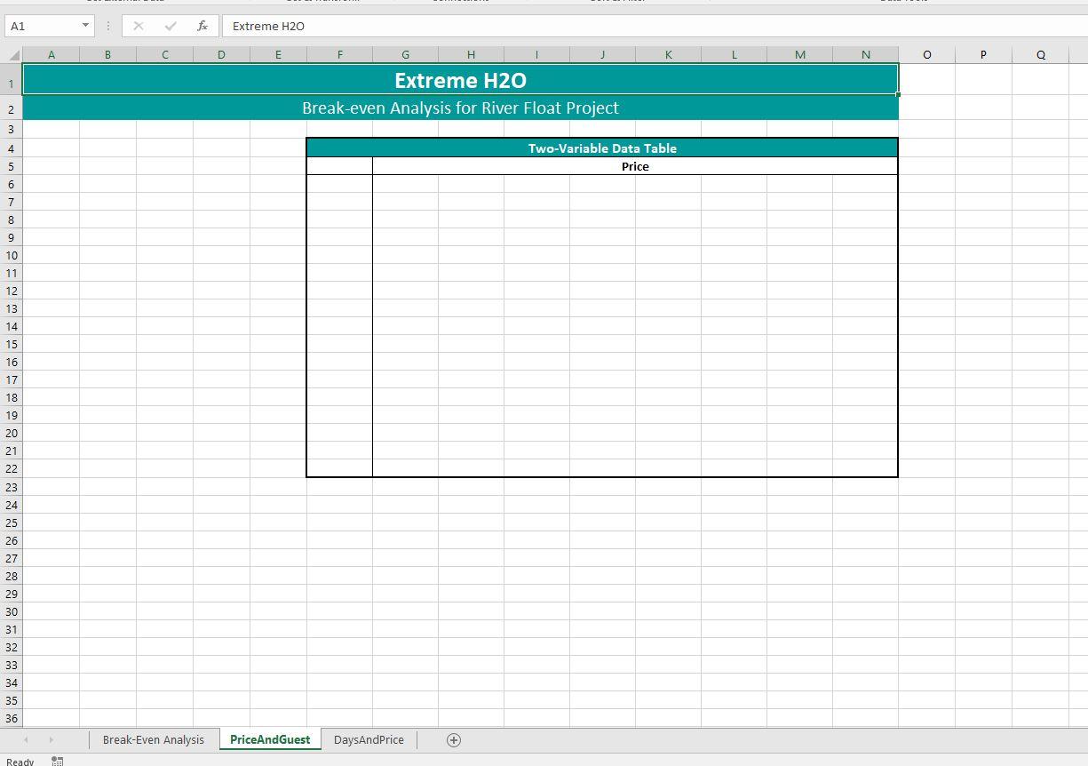Viewport: 1088px width, 766px height.
Task: Click the previous-sheet navigation arrow
Action: tap(25, 739)
